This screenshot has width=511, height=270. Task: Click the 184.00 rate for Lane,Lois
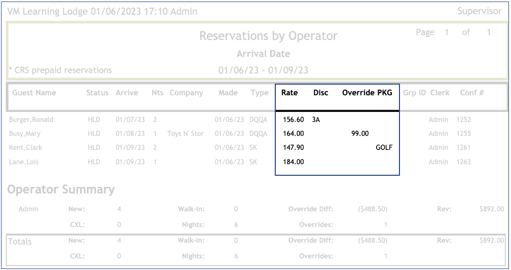pyautogui.click(x=293, y=162)
